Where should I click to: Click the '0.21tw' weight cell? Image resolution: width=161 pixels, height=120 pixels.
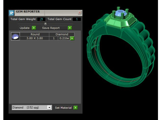click(x=64, y=38)
